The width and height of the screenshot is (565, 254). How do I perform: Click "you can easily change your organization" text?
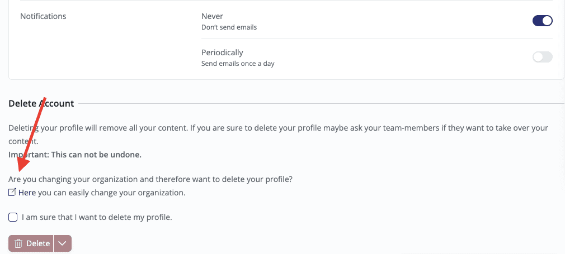click(111, 193)
